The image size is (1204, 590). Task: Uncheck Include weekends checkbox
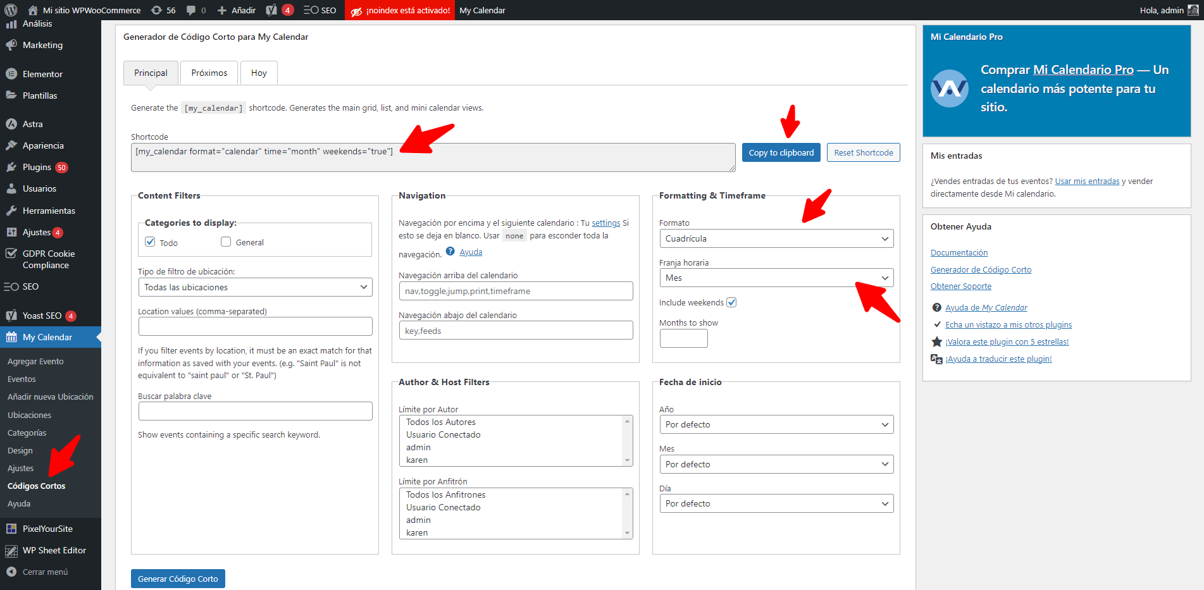point(731,302)
